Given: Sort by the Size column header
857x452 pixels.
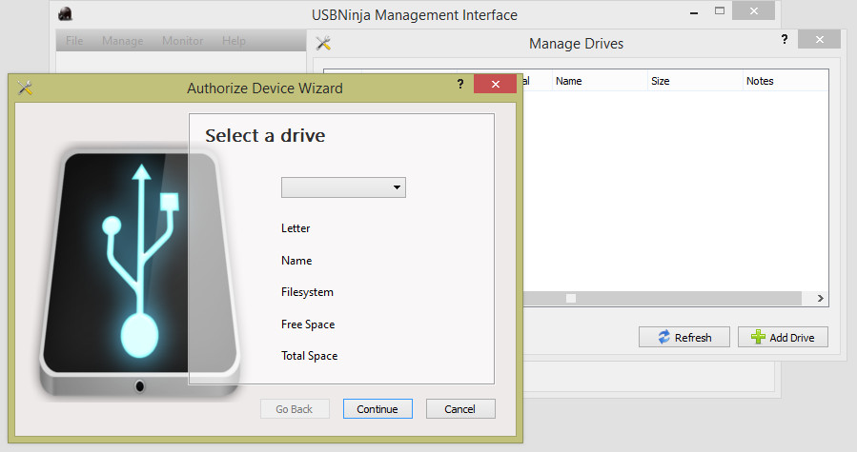Looking at the screenshot, I should [695, 81].
